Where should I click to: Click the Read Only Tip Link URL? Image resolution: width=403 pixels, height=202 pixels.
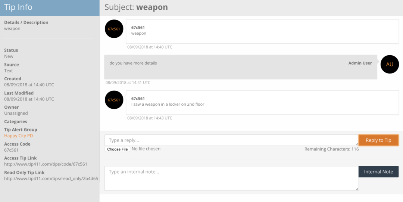point(51,178)
